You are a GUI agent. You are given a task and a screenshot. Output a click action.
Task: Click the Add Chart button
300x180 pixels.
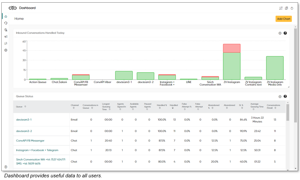pos(283,19)
